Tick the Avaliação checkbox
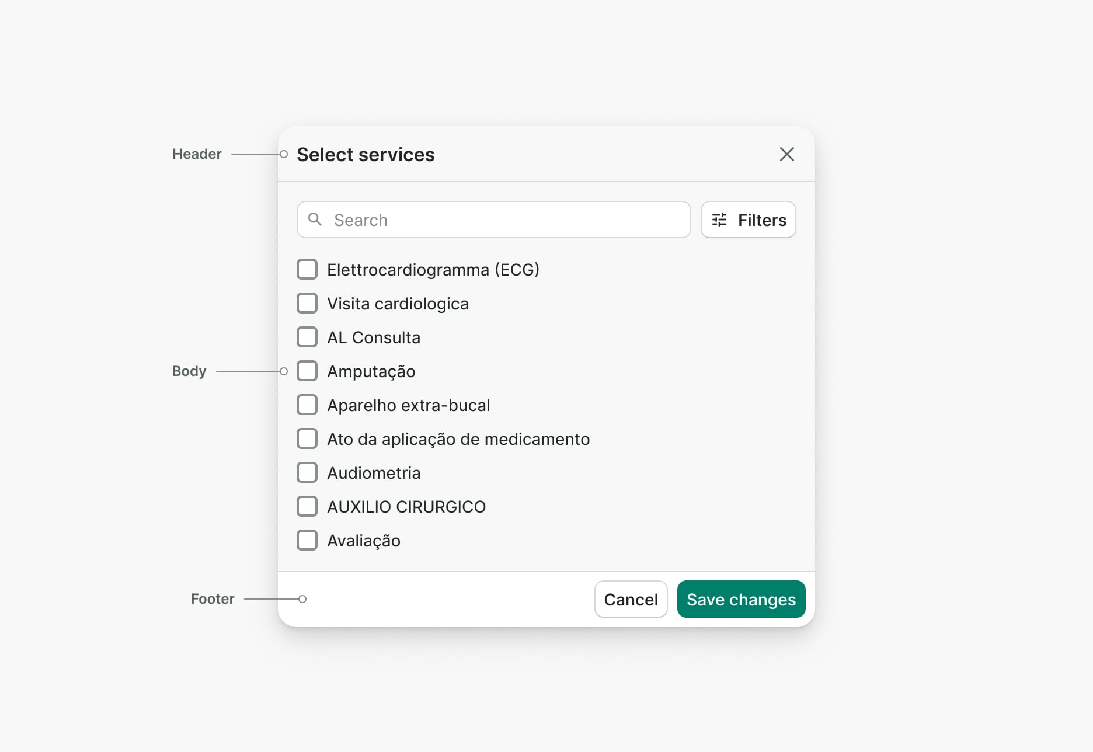This screenshot has height=752, width=1093. coord(307,541)
